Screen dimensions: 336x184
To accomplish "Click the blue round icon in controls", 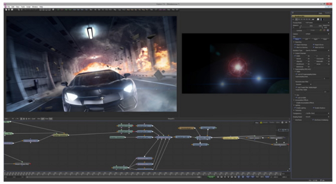I will [328, 30].
